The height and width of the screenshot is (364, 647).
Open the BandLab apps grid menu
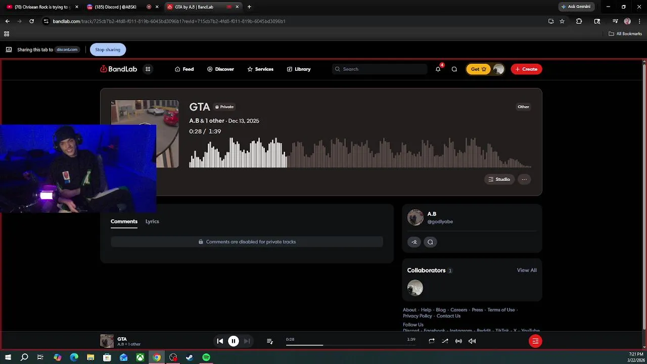[x=148, y=69]
